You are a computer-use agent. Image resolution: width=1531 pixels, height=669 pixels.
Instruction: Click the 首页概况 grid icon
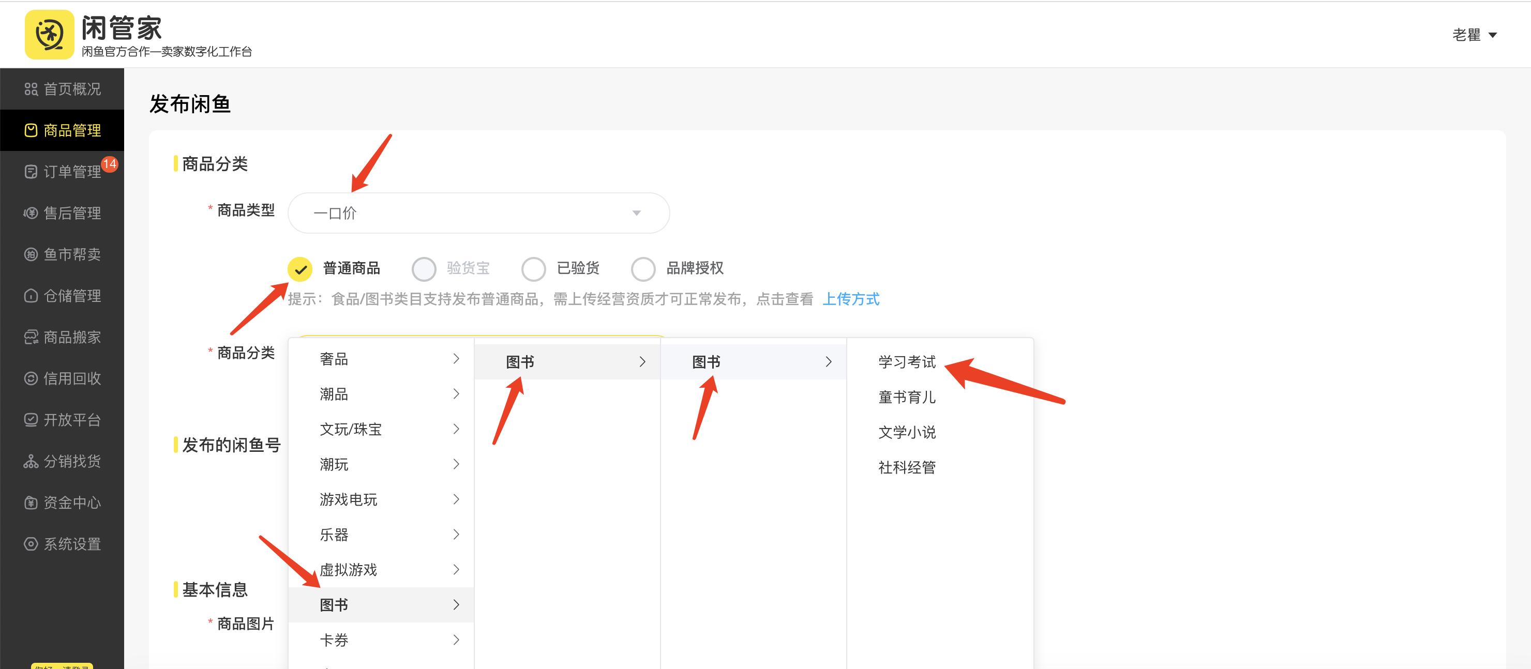[x=31, y=89]
